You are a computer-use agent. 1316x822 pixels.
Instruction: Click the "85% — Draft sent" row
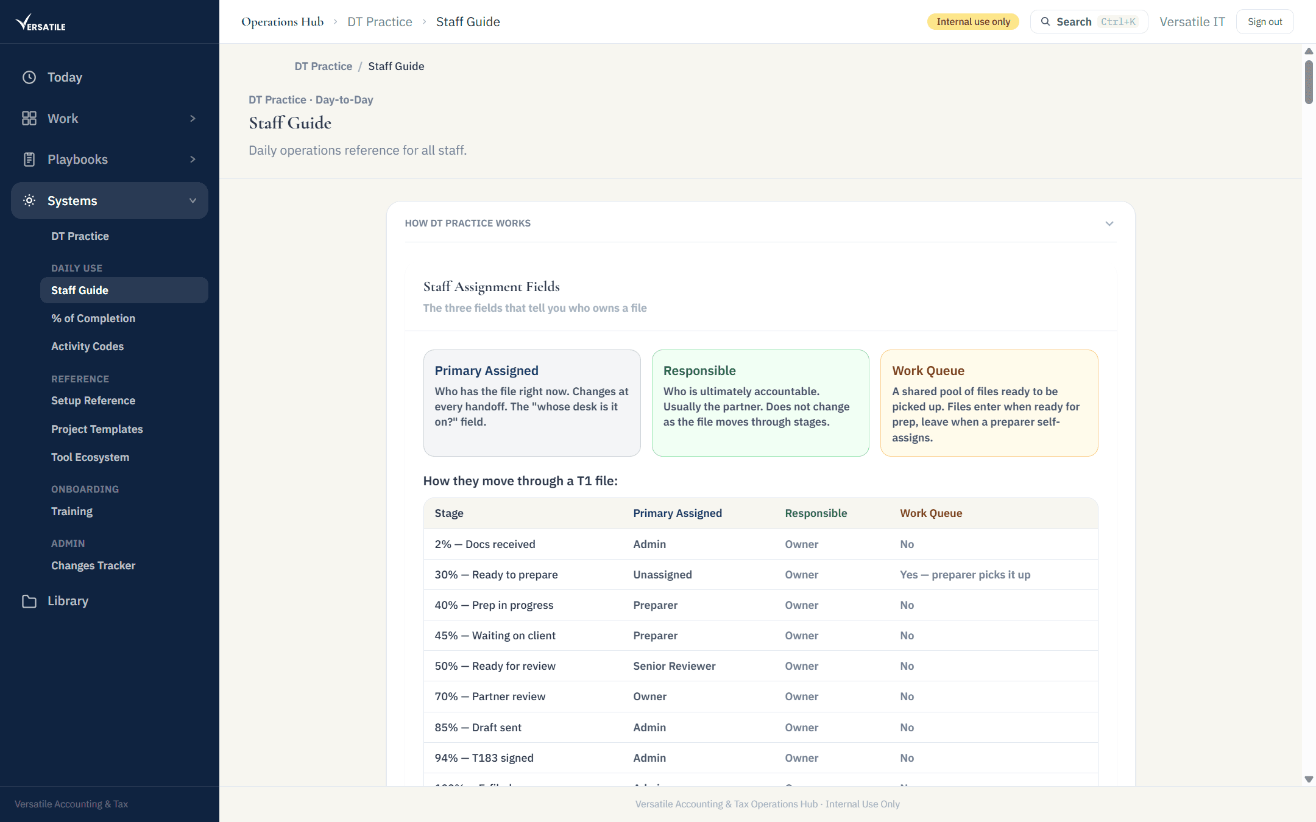pos(760,728)
